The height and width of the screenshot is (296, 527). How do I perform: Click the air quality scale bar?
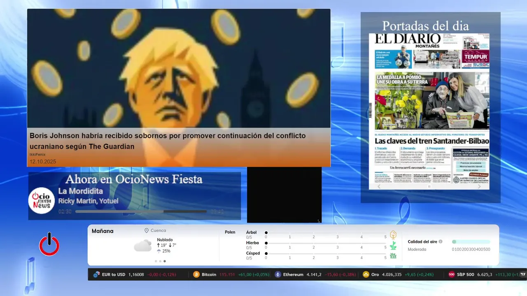click(x=471, y=242)
